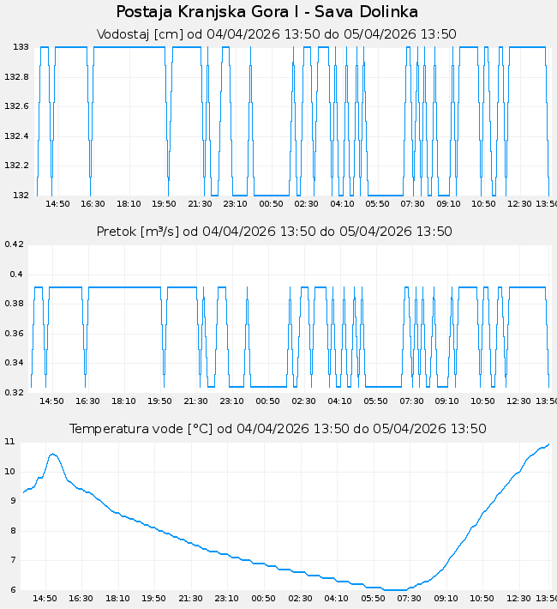Click the temperature curve's peak near 14:50
This screenshot has width=557, height=609.
coord(52,455)
